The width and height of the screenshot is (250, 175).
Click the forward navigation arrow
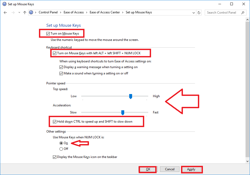(13, 12)
